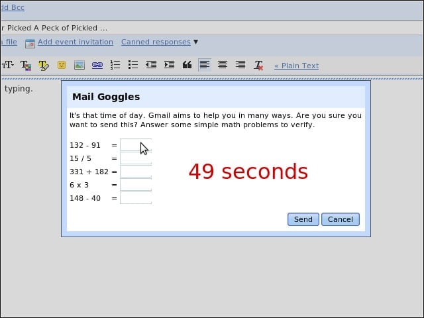424x318 pixels.
Task: Expand the Canned responses dropdown arrow
Action: click(x=196, y=42)
